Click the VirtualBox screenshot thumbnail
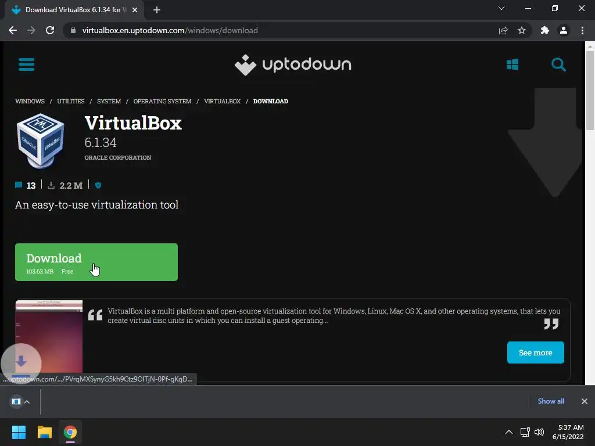This screenshot has height=446, width=595. (x=49, y=337)
